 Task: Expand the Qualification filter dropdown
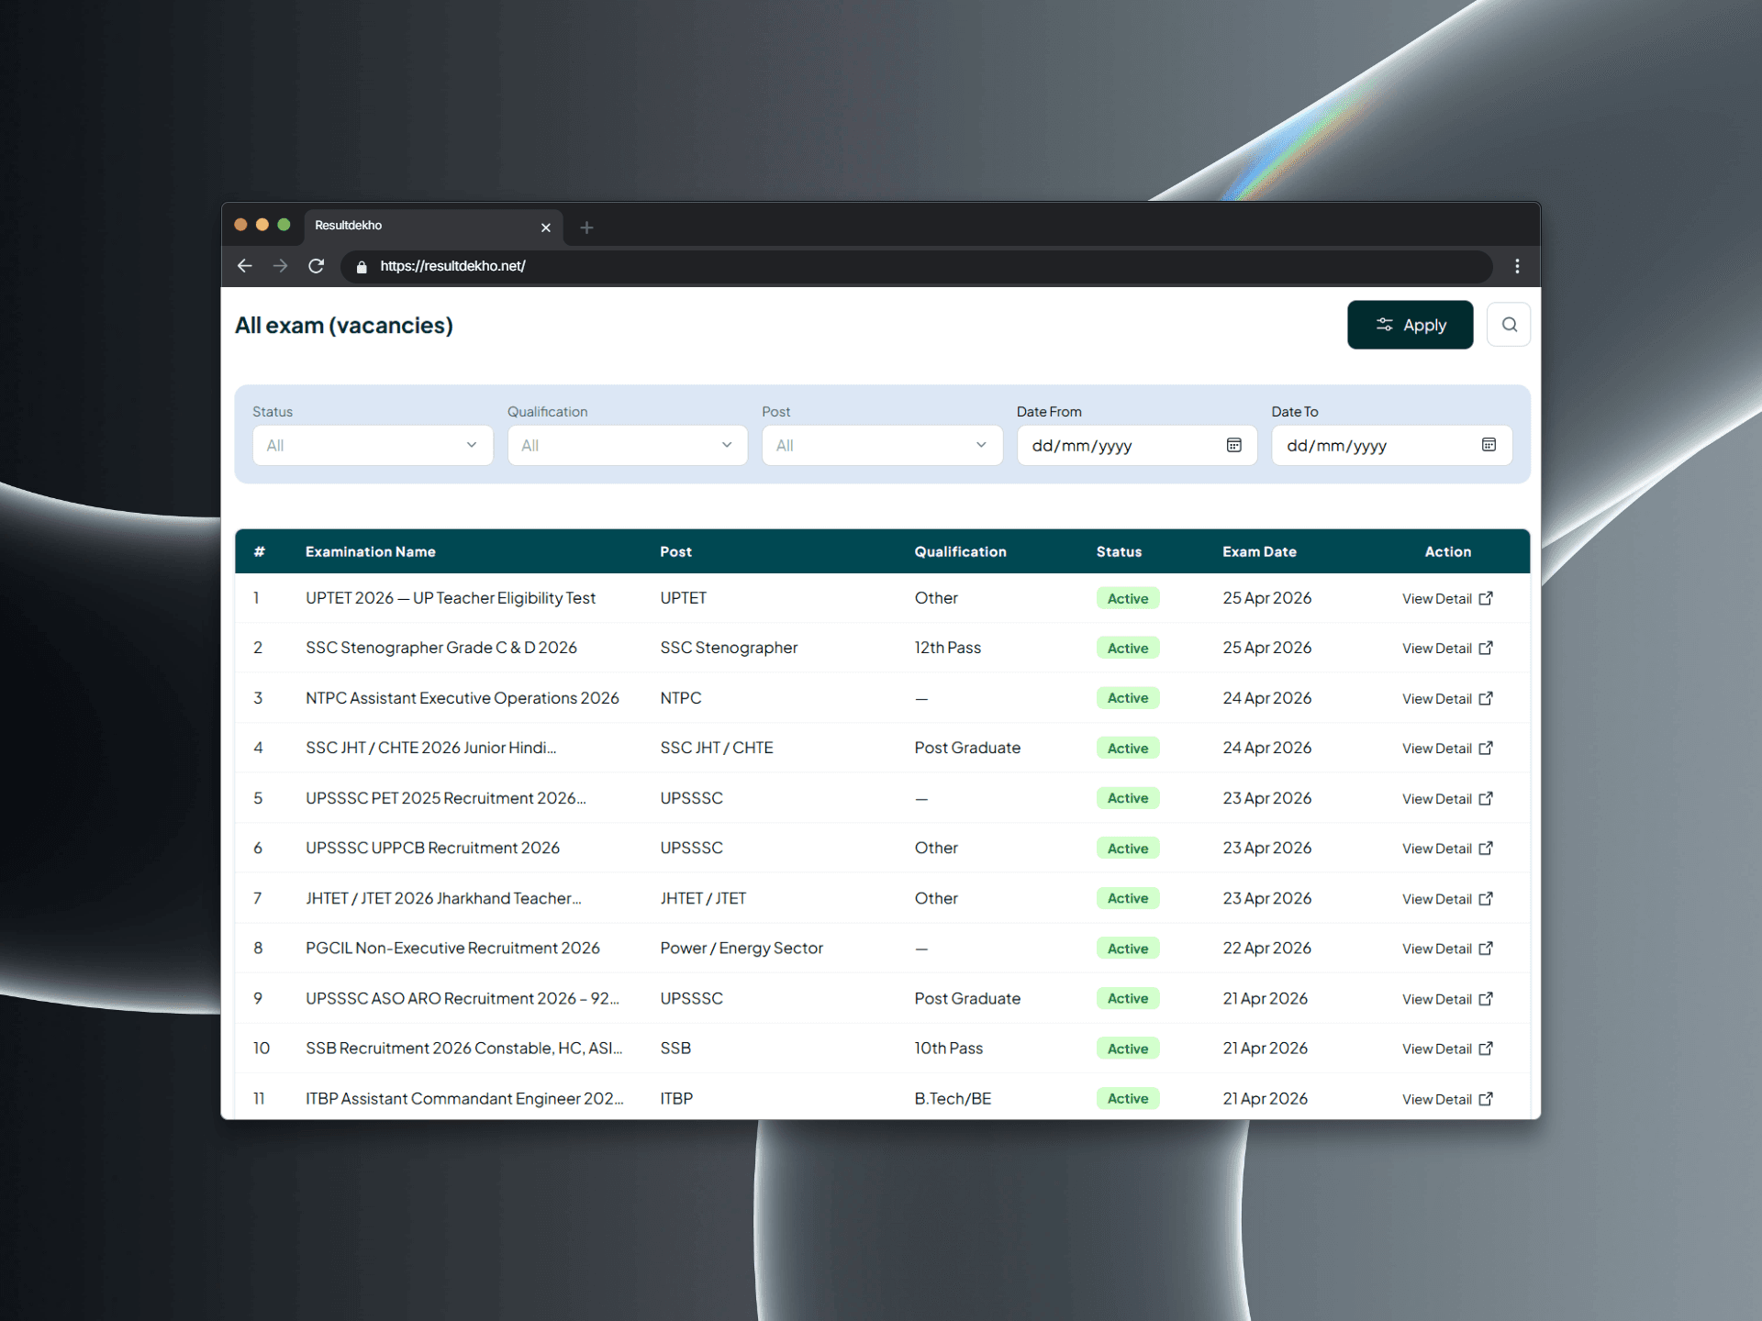point(627,445)
